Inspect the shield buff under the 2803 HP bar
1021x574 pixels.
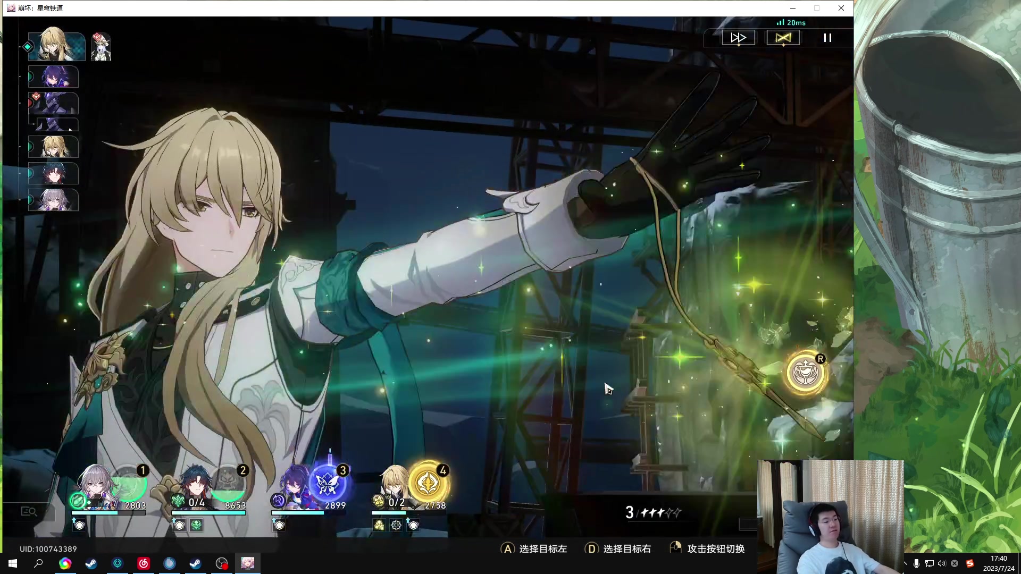click(79, 526)
